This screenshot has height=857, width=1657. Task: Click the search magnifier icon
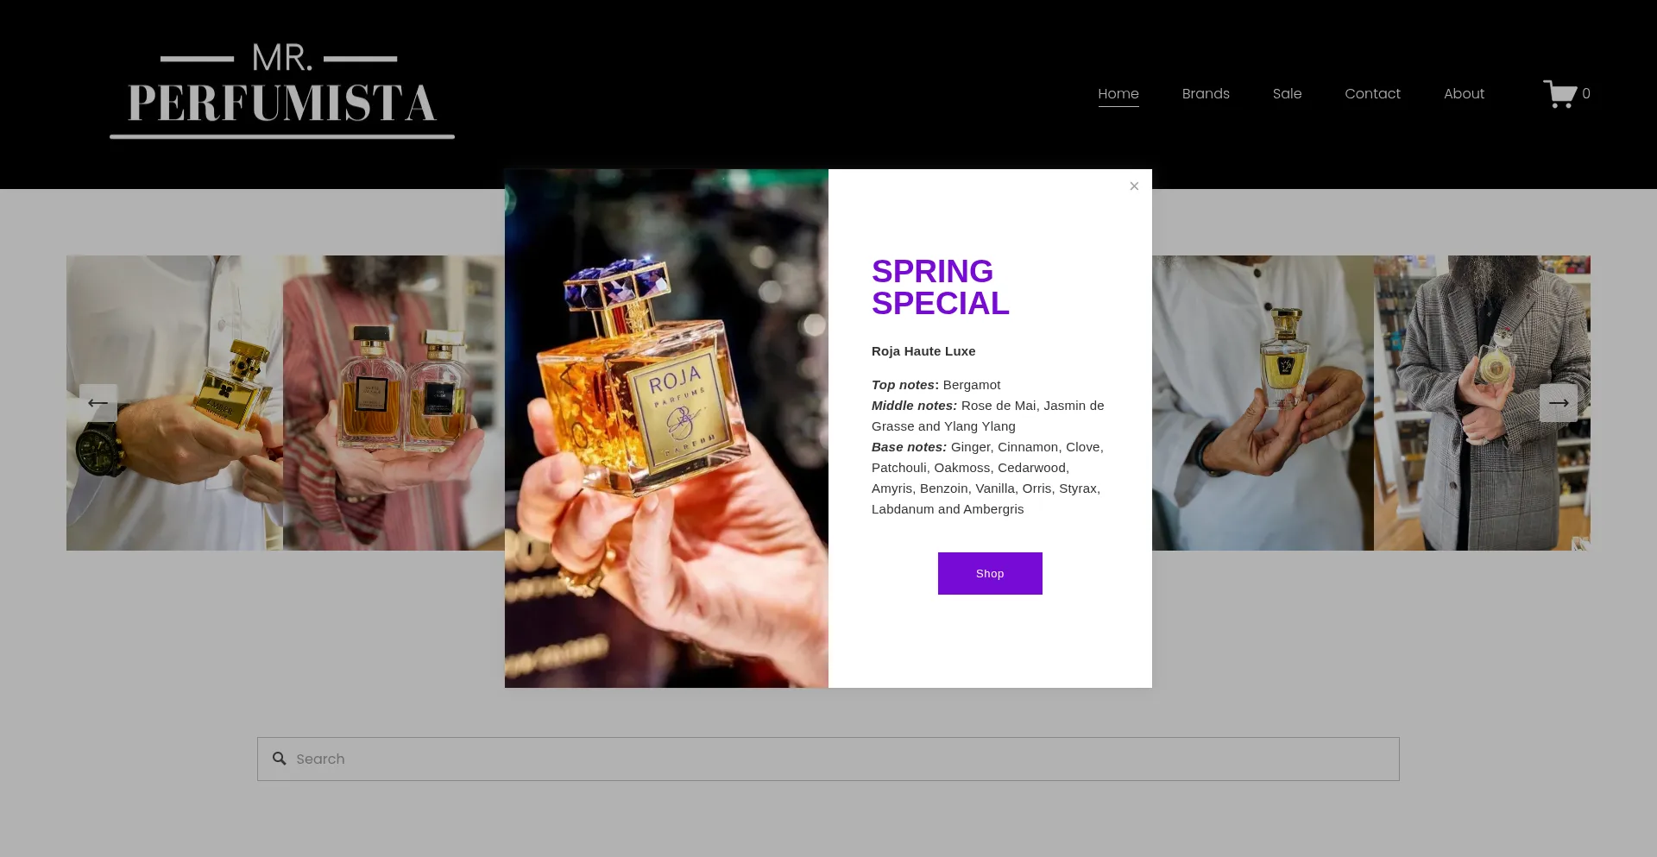pos(280,759)
